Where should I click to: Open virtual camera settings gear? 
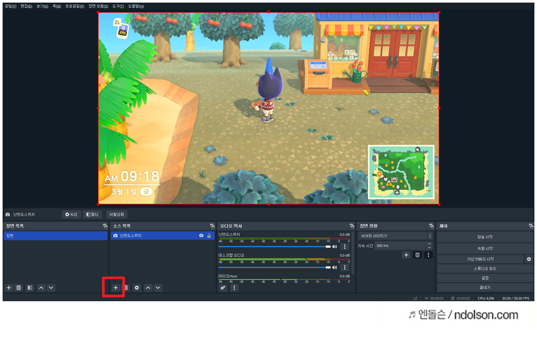[x=529, y=259]
